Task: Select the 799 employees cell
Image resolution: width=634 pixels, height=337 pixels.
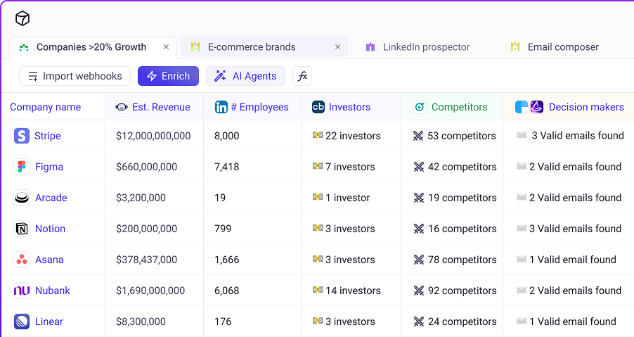Action: (253, 229)
